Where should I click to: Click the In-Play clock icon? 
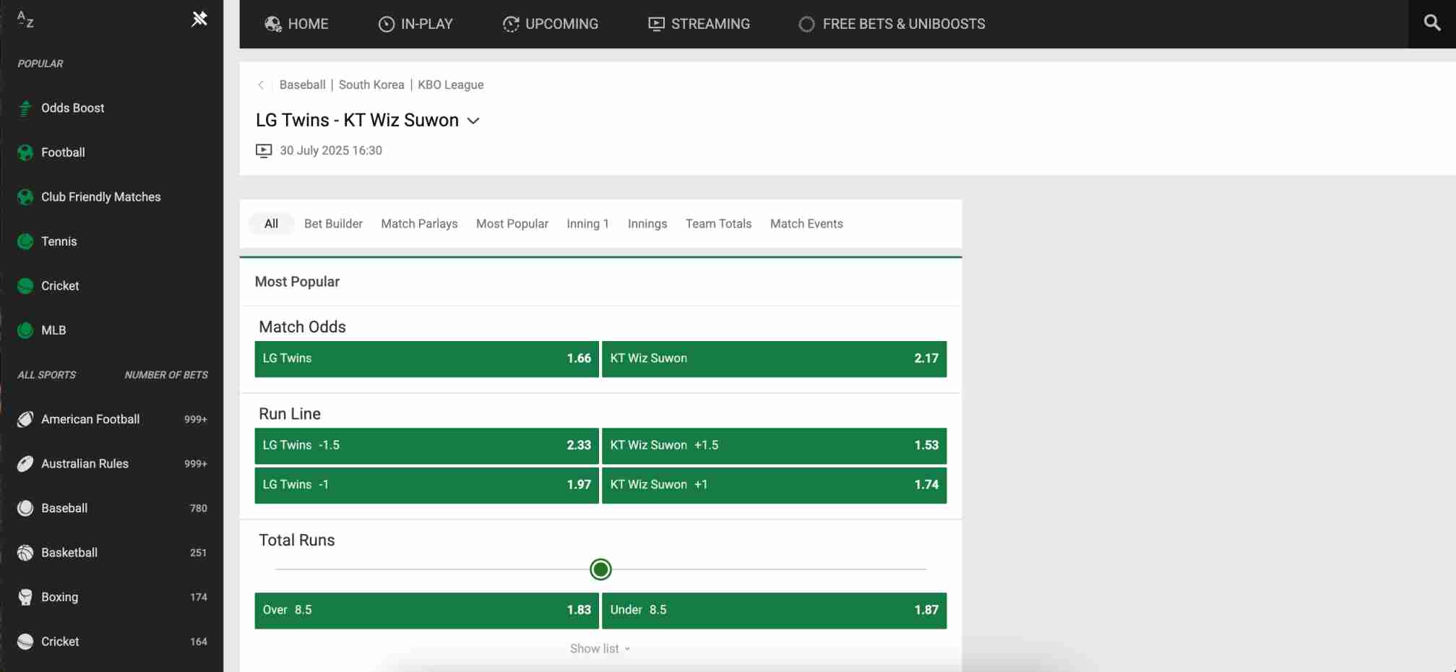(387, 24)
